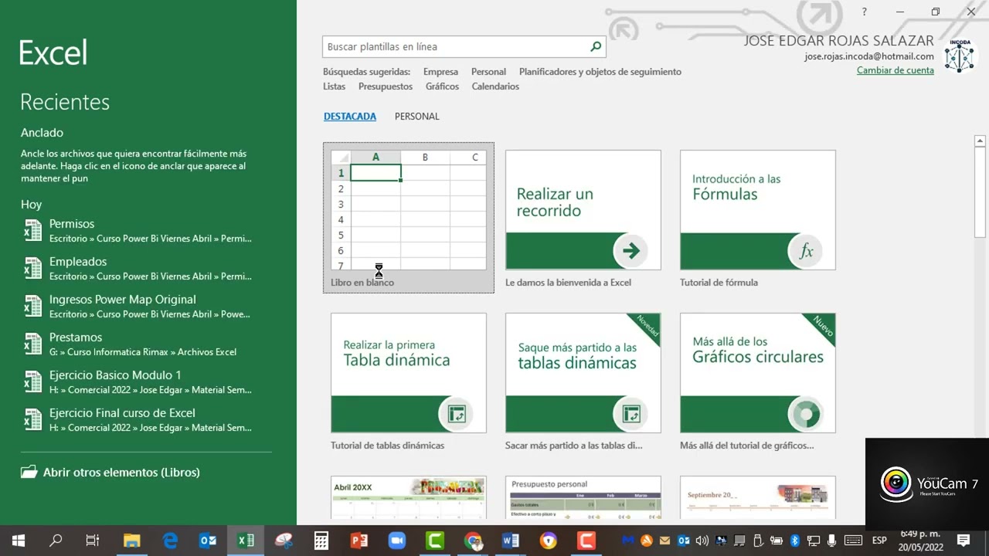Image resolution: width=989 pixels, height=556 pixels.
Task: Open the Prestamos workbook icon
Action: tap(32, 344)
